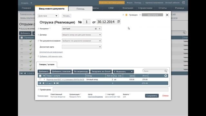Click the orange button in top bar

pos(112,3)
